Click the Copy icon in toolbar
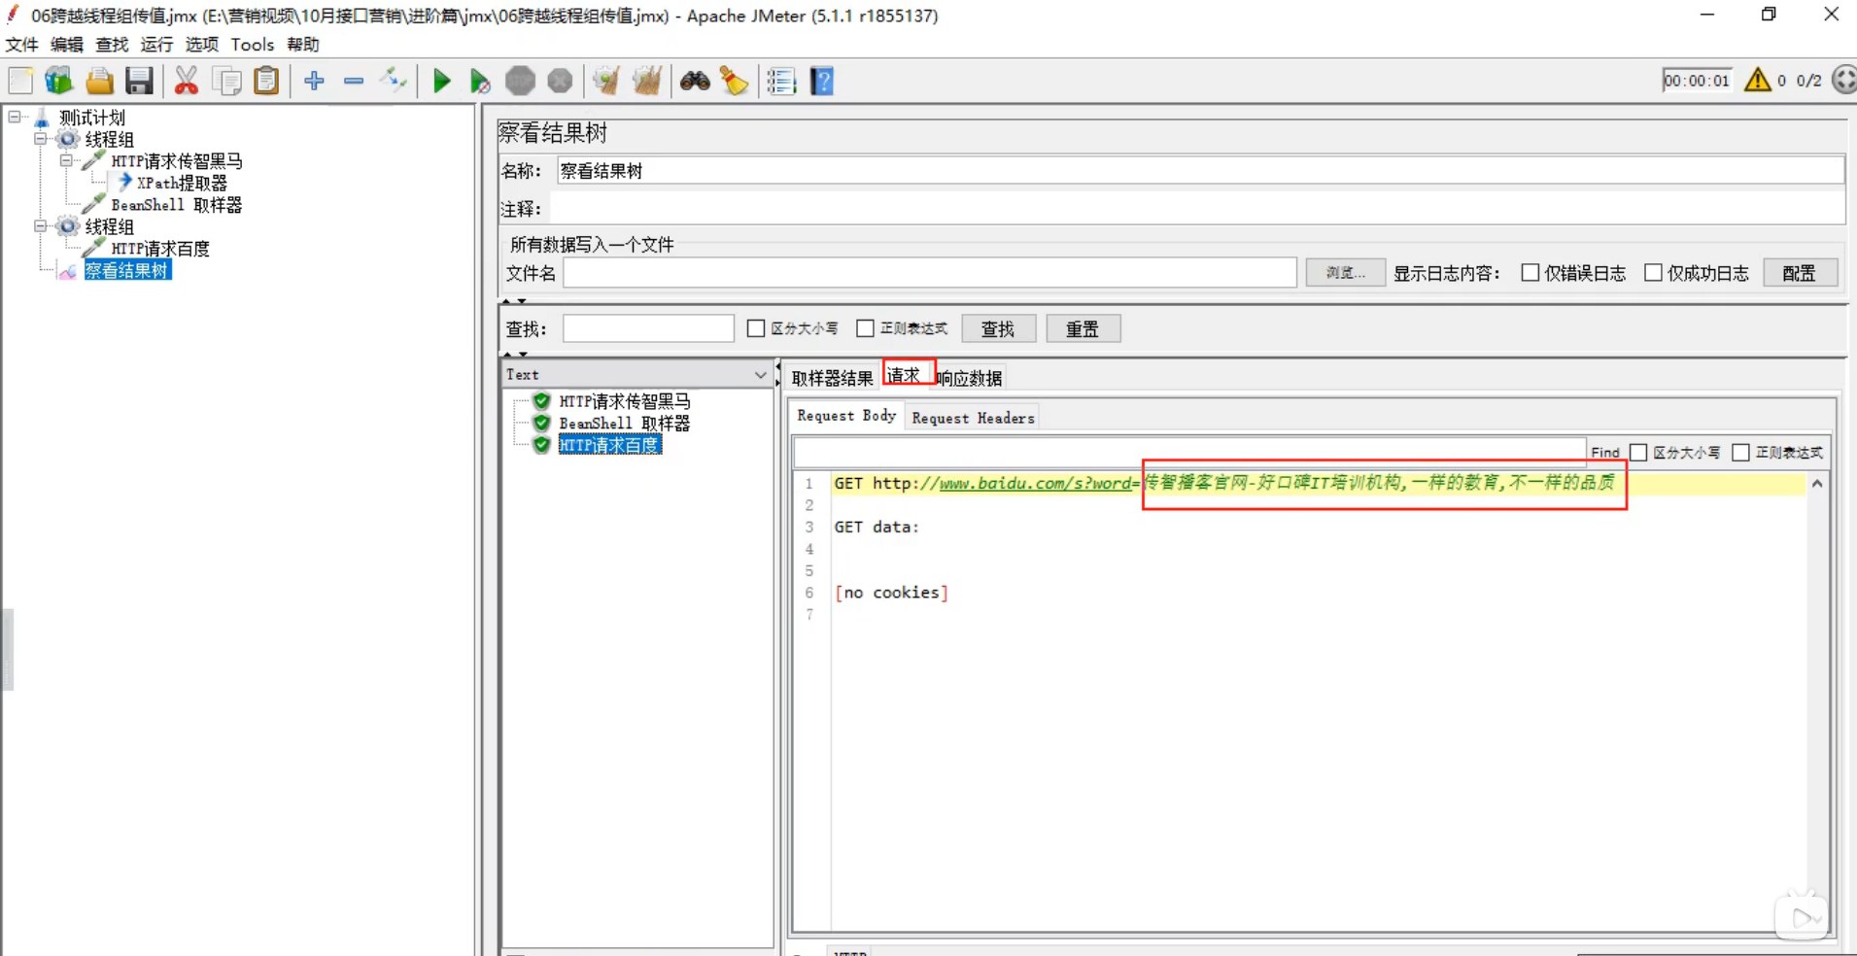 coord(226,81)
